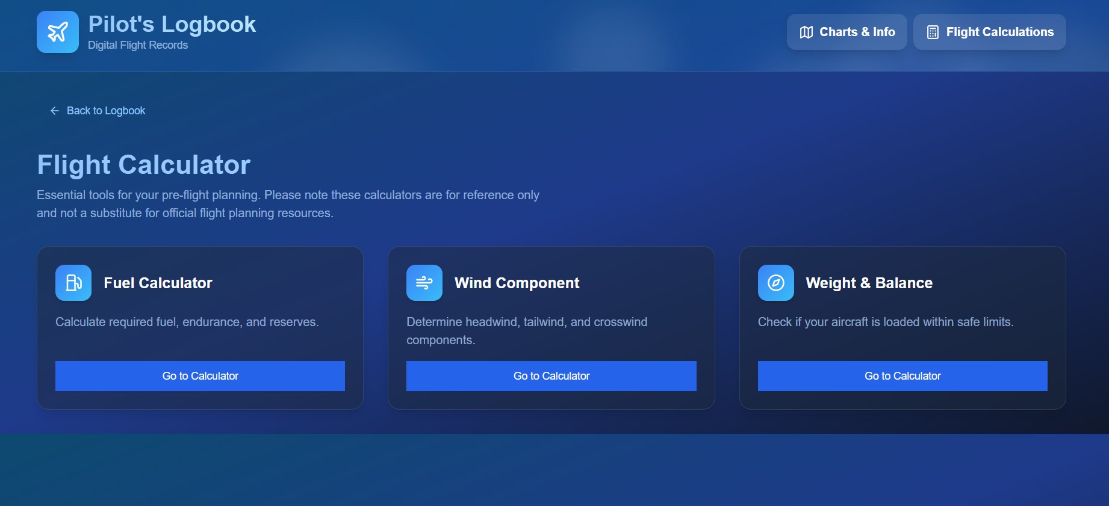Viewport: 1109px width, 506px height.
Task: Click the Digital Flight Records subtitle
Action: tap(138, 45)
